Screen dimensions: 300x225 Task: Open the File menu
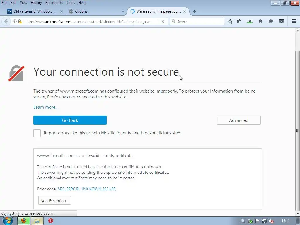pyautogui.click(x=4, y=3)
